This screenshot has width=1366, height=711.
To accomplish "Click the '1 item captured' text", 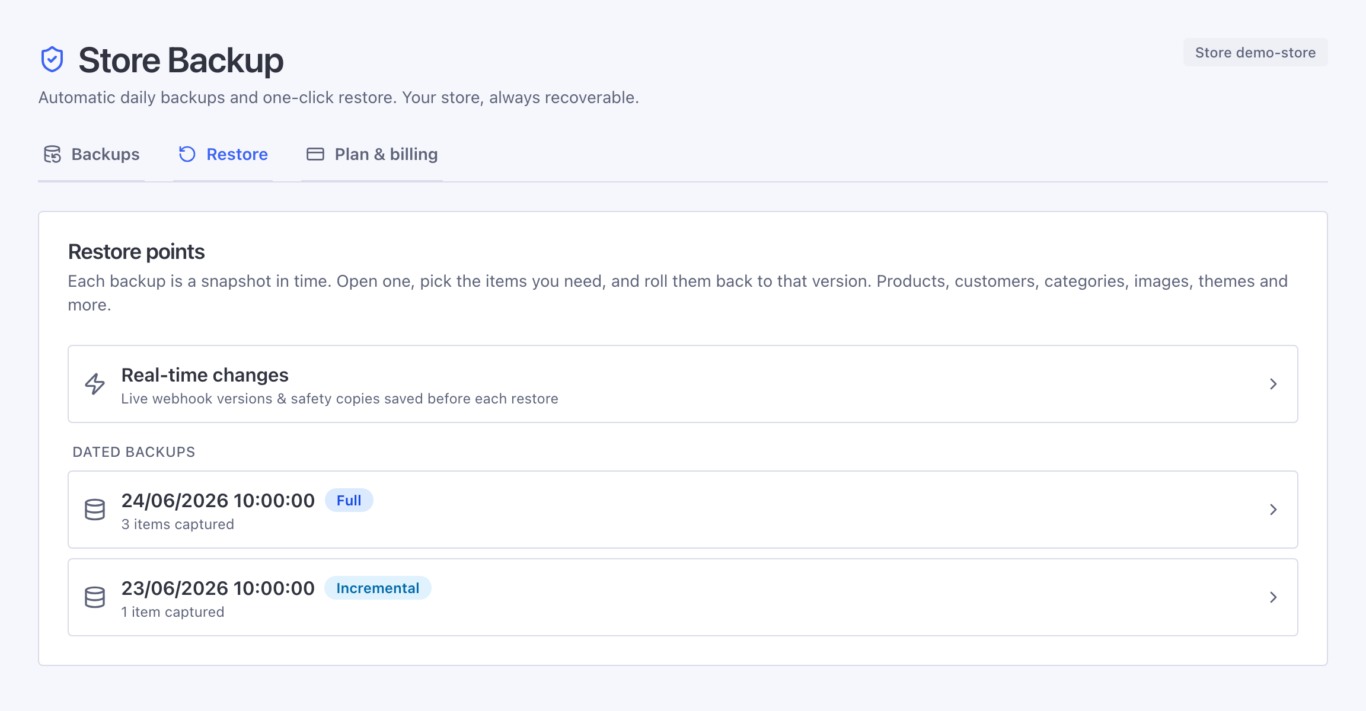I will pos(173,612).
